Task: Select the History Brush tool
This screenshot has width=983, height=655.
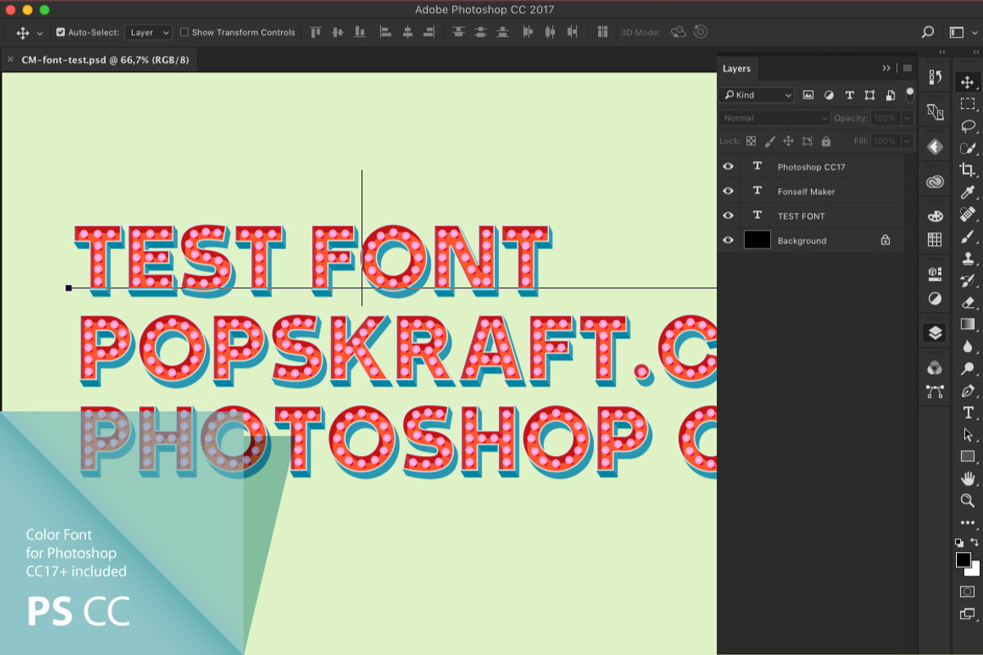Action: 967,281
